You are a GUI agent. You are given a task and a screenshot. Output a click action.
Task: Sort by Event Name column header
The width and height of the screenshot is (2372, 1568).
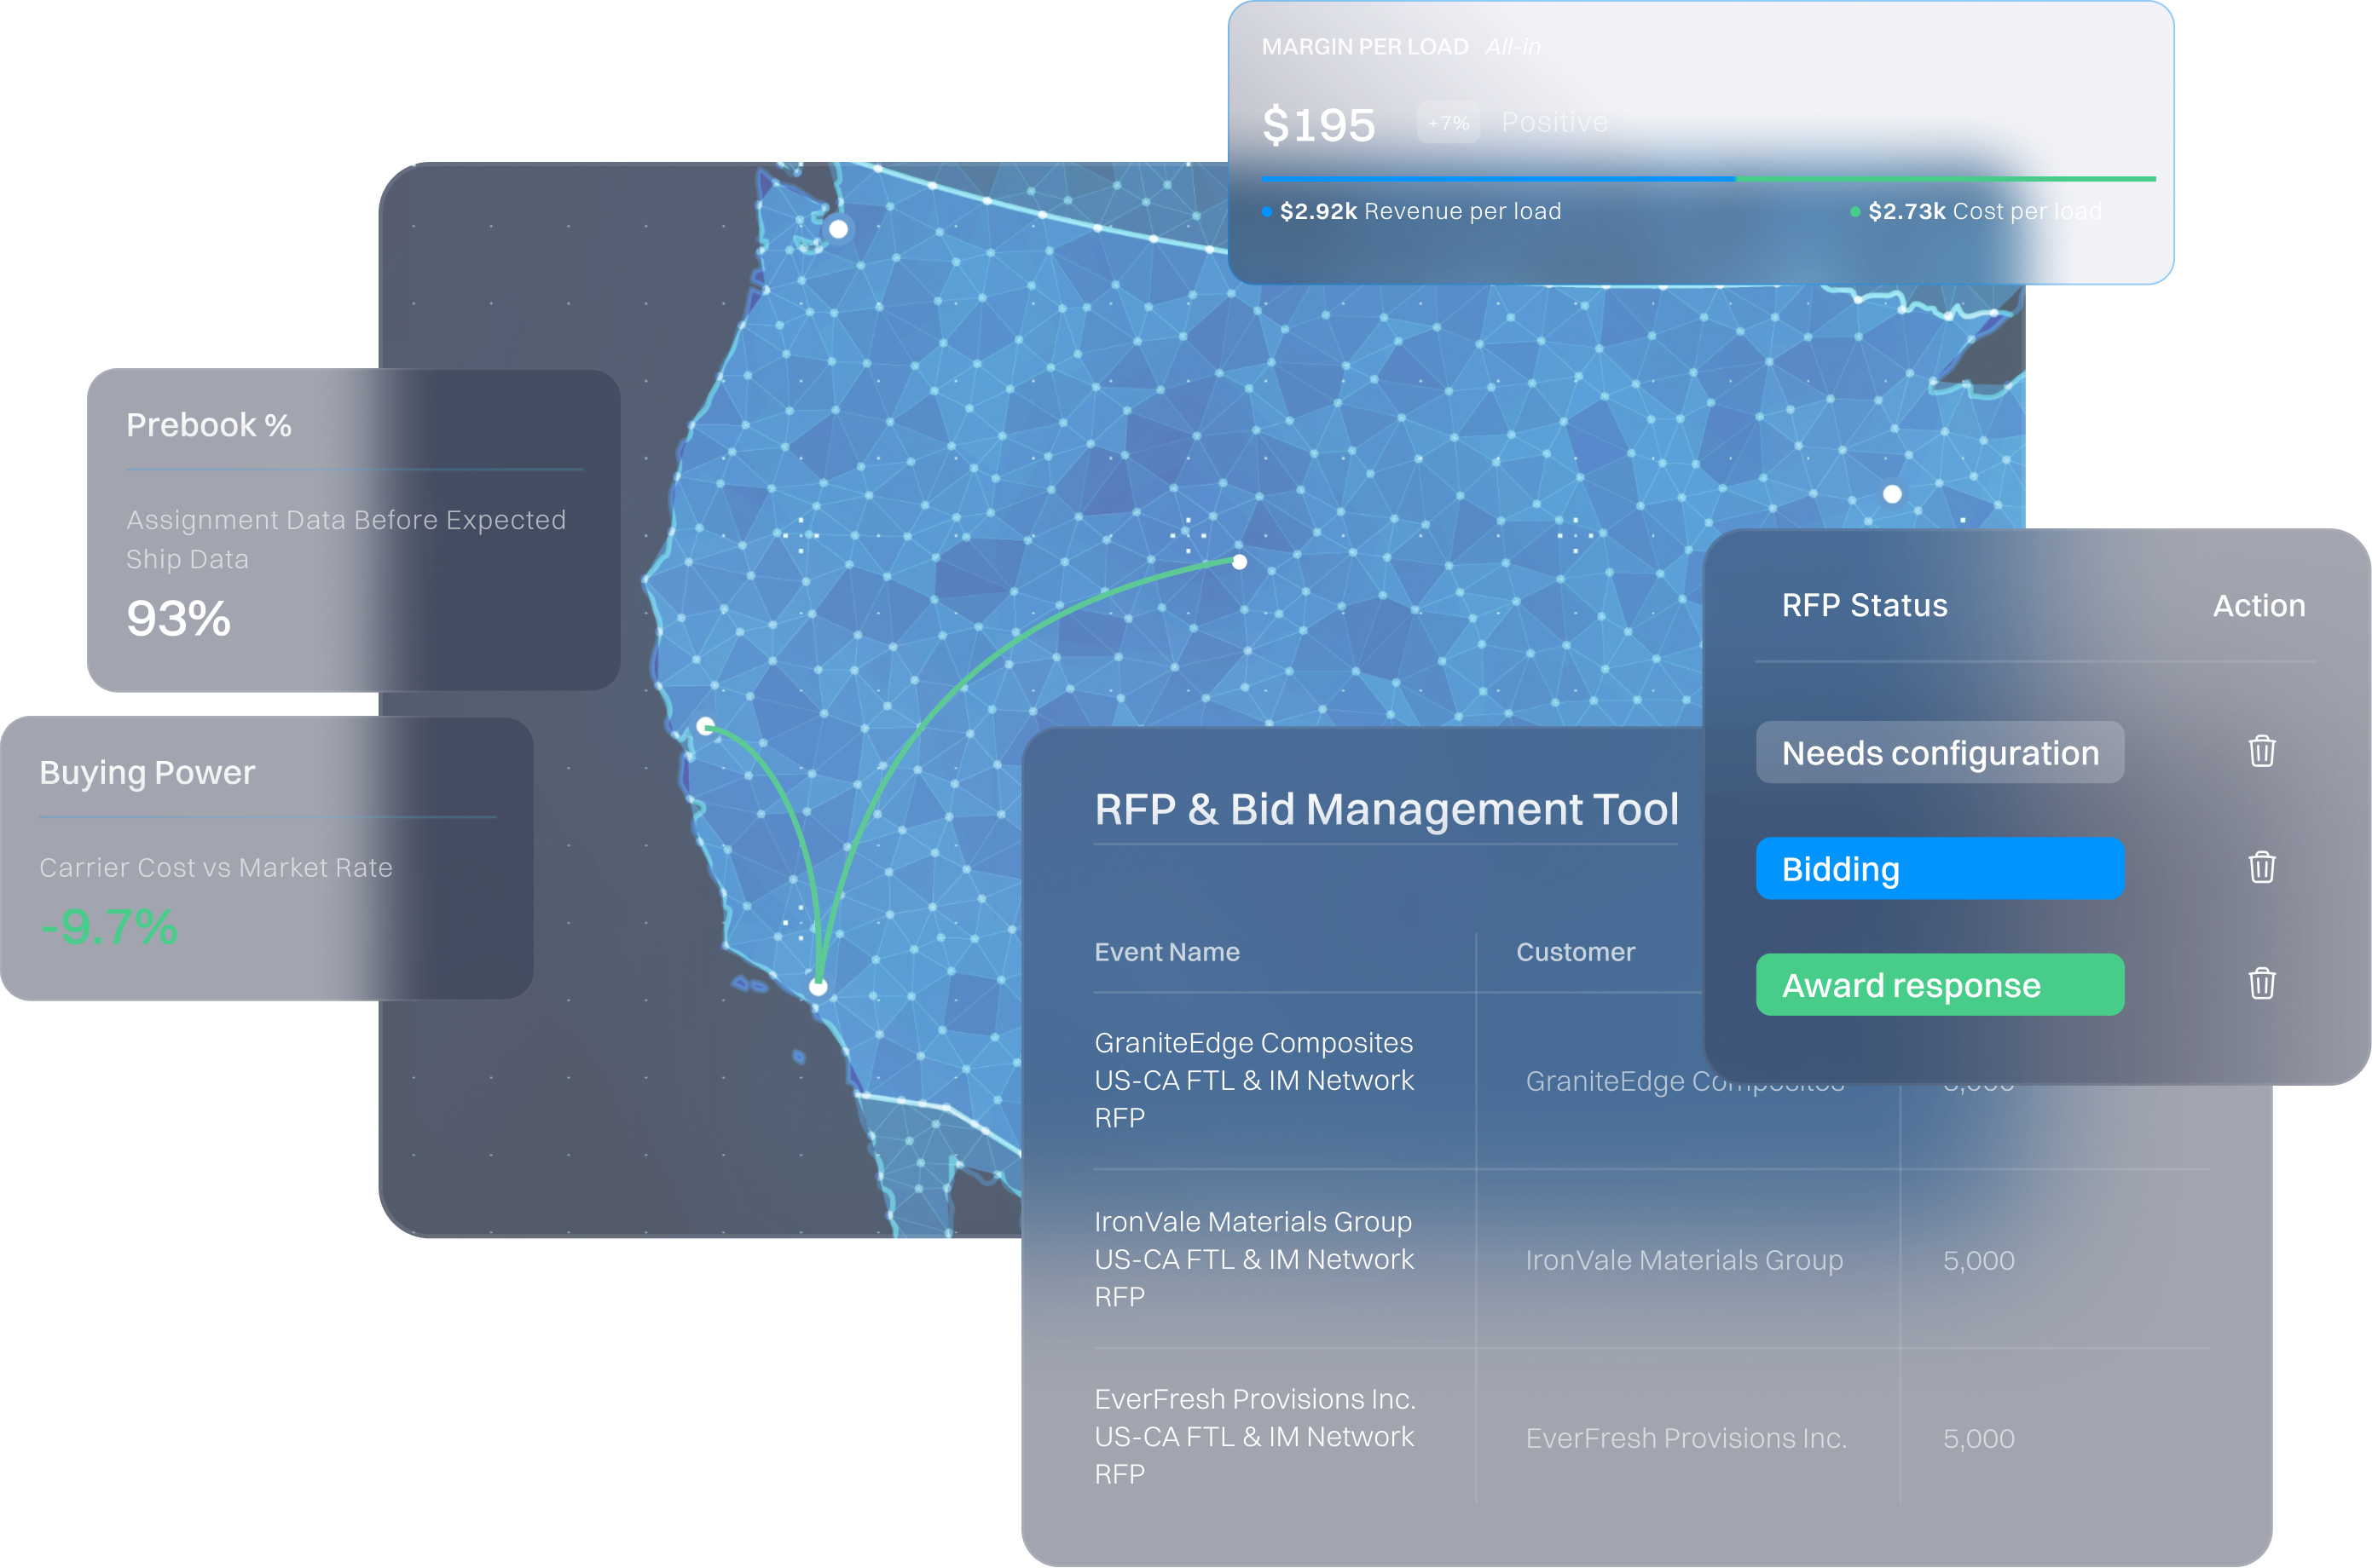1166,952
